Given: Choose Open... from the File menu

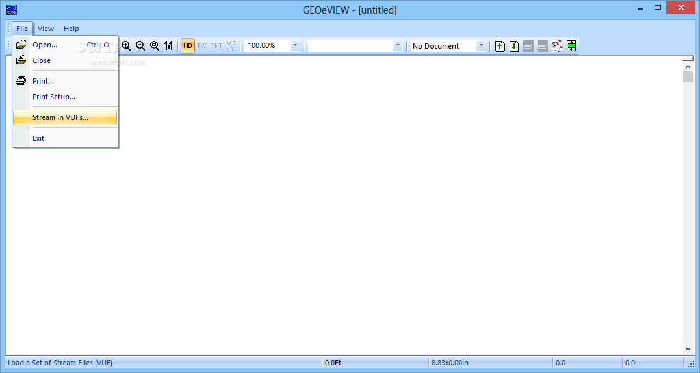Looking at the screenshot, I should click(x=65, y=45).
